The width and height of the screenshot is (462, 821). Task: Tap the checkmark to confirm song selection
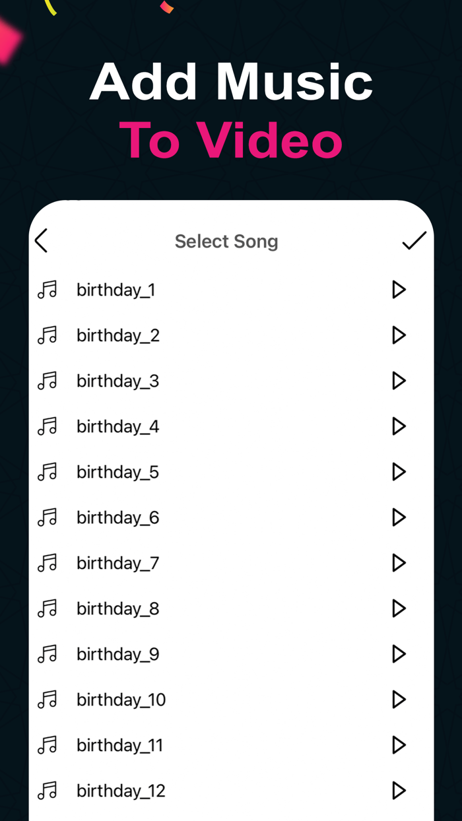(x=414, y=240)
